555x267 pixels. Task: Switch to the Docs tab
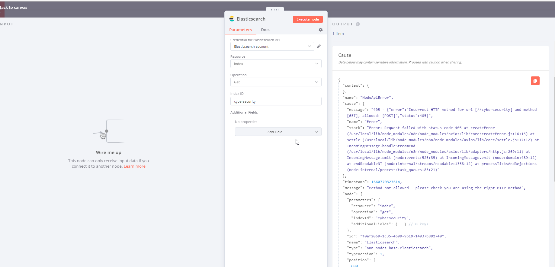tap(265, 30)
